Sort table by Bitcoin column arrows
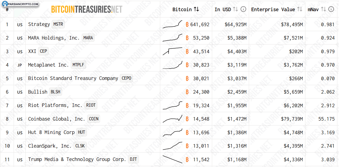This screenshot has width=339, height=167. click(196, 9)
